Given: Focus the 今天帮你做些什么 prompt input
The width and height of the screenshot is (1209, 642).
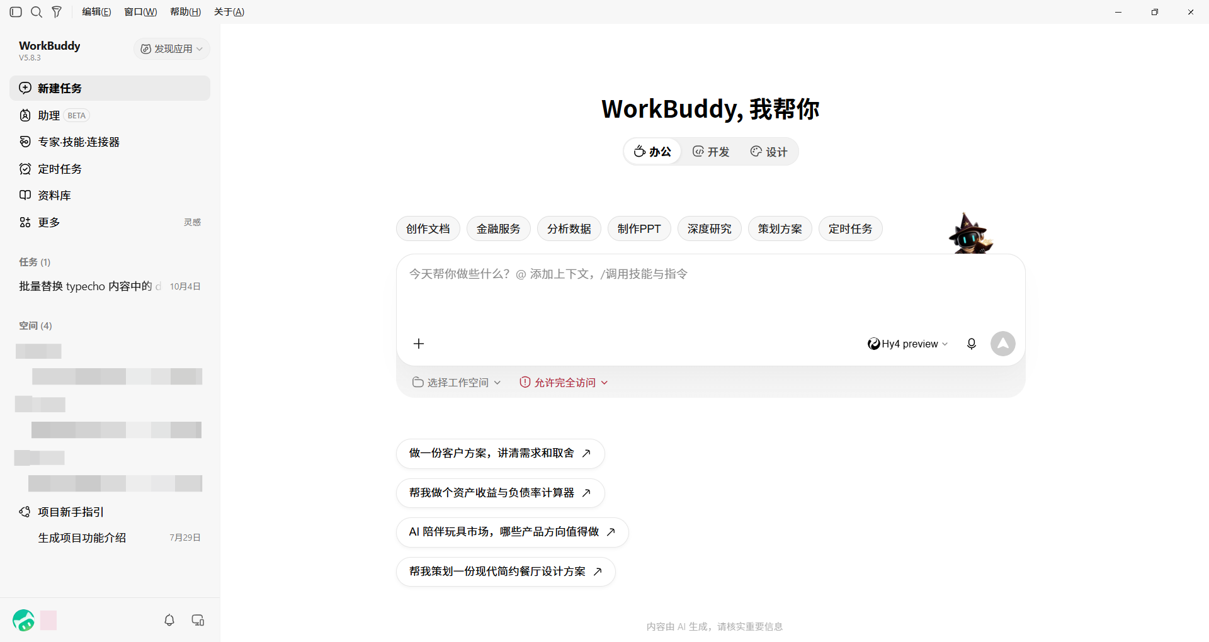Looking at the screenshot, I should pos(711,293).
